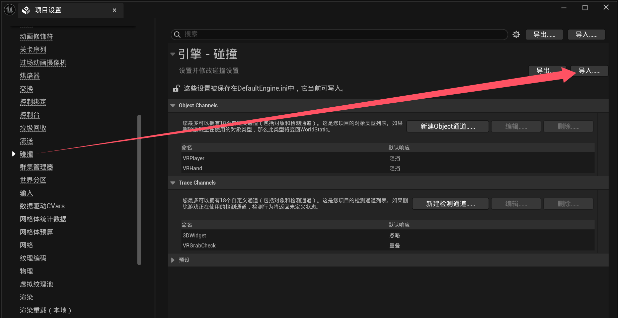This screenshot has width=618, height=318.
Task: Collapse the Object Channels section
Action: pyautogui.click(x=173, y=106)
